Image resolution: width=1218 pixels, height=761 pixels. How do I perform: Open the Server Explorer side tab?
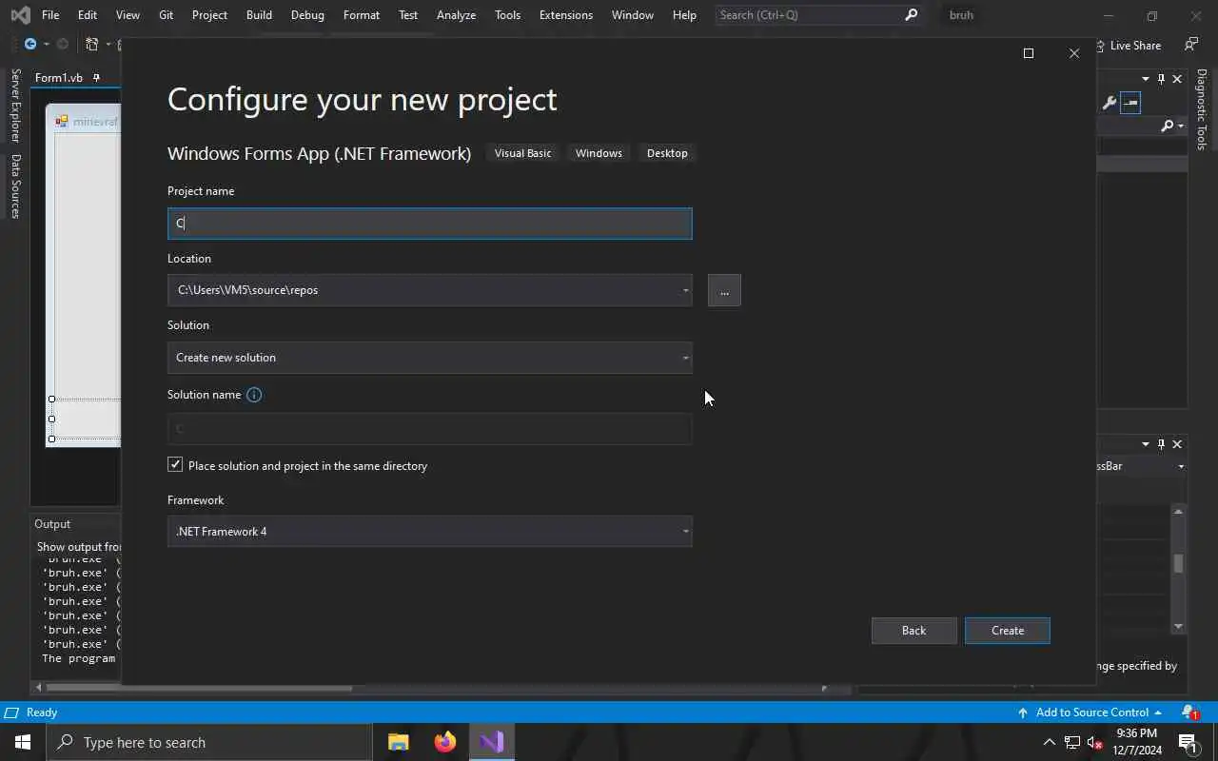(x=15, y=106)
